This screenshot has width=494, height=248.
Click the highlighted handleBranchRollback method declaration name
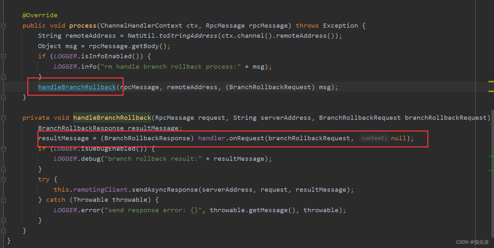112,118
